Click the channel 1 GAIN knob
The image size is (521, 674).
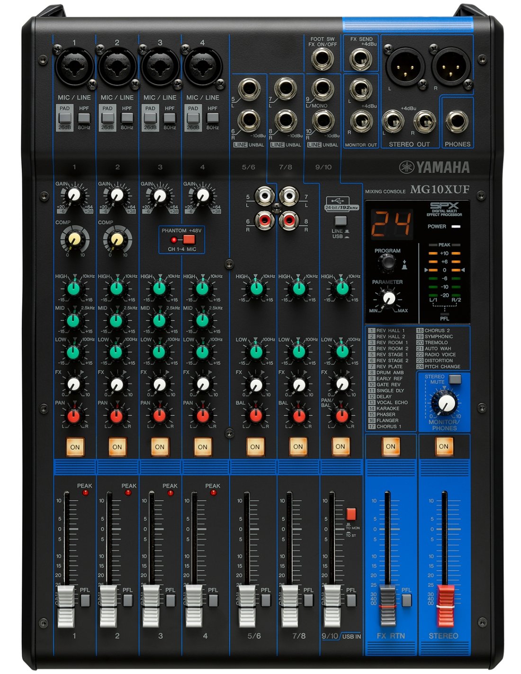(x=74, y=195)
